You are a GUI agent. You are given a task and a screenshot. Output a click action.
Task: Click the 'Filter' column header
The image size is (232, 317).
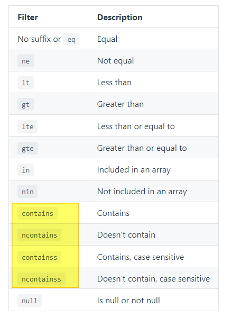click(x=27, y=17)
